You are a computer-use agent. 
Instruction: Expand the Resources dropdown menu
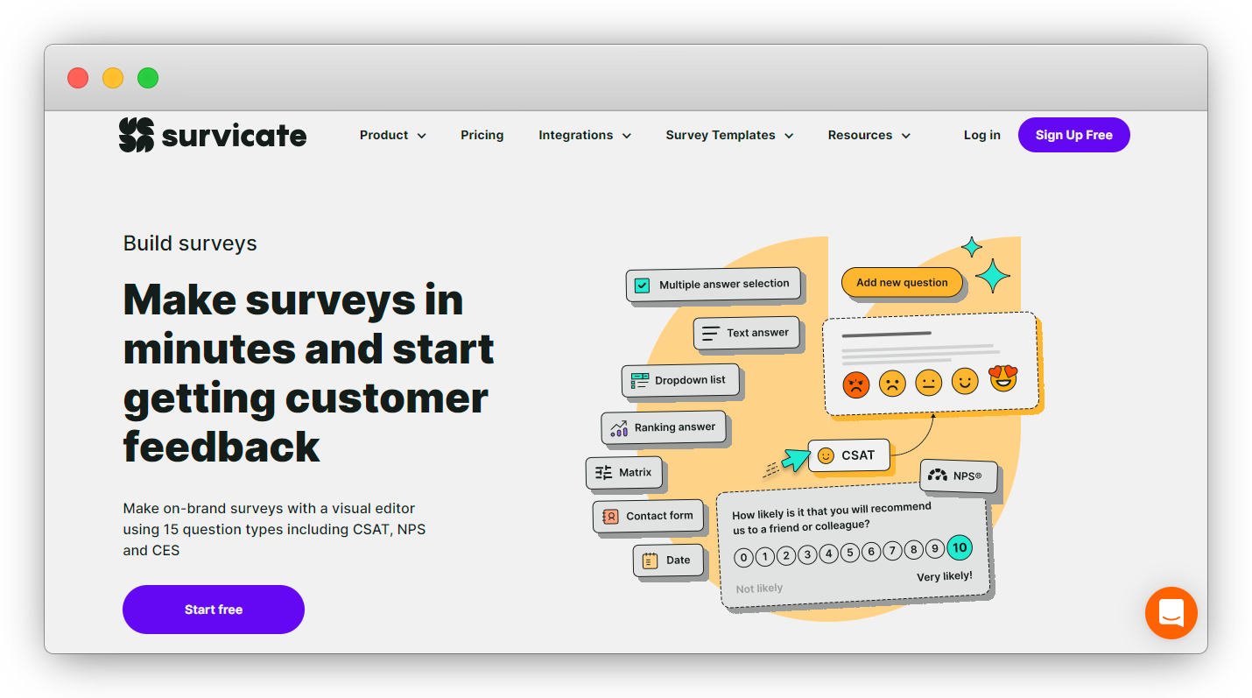pyautogui.click(x=869, y=135)
